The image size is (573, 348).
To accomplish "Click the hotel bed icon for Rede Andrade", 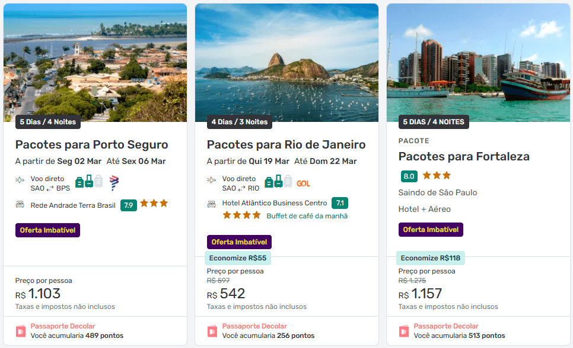I will tap(20, 204).
